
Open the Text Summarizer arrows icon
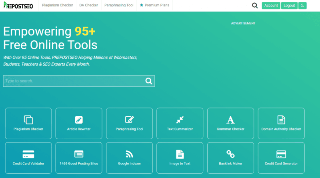tap(180, 120)
